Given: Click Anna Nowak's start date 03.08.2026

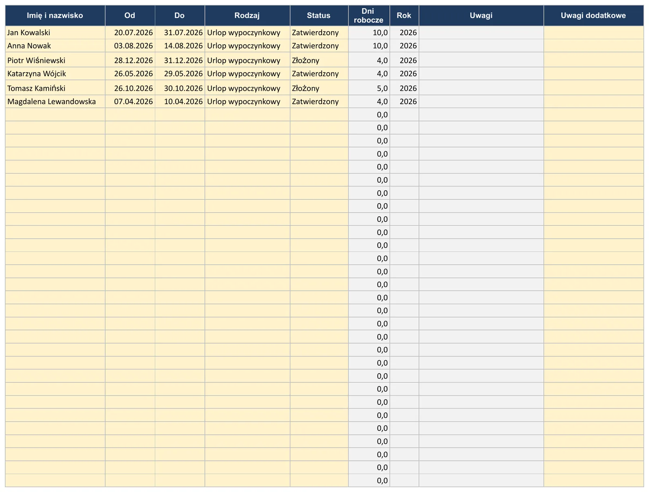Looking at the screenshot, I should tap(130, 46).
